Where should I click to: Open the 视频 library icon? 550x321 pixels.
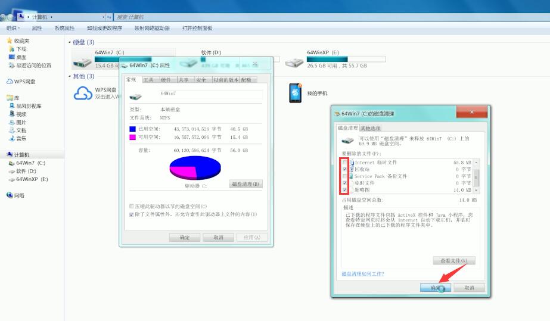11,114
